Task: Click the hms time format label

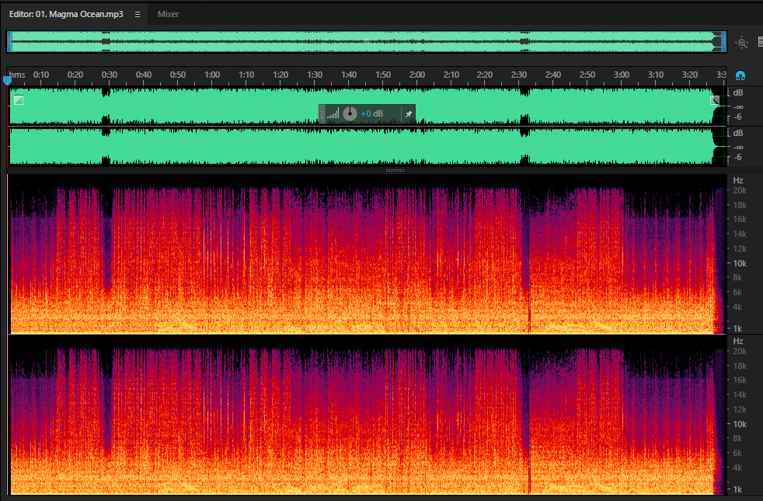Action: (17, 75)
